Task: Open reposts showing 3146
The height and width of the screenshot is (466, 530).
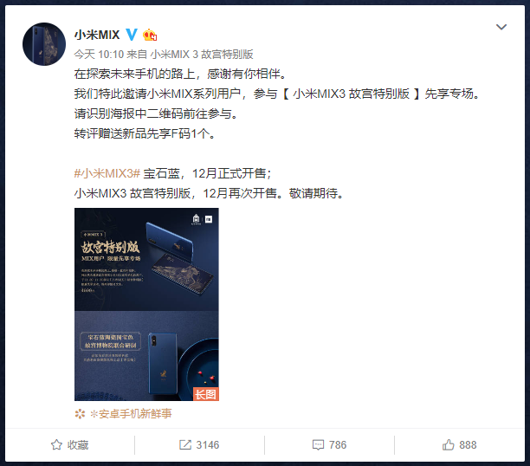Action: pyautogui.click(x=199, y=444)
